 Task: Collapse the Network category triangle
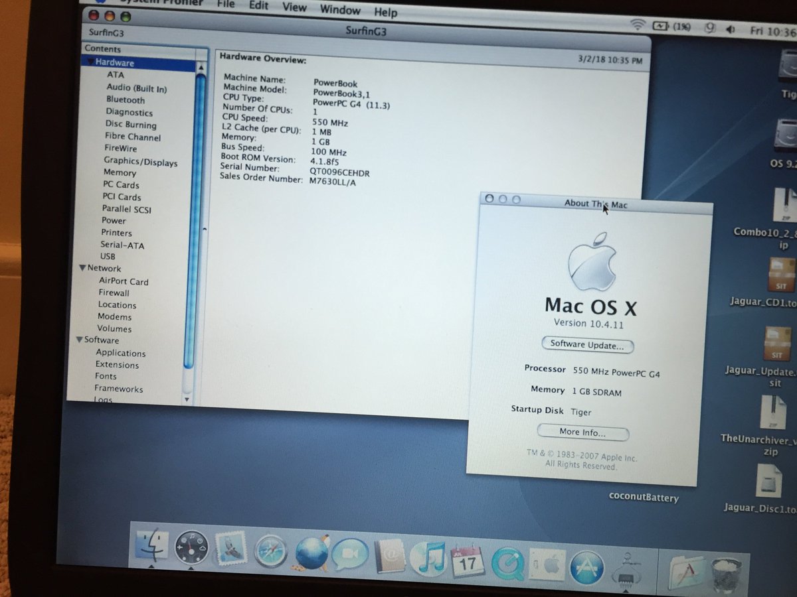click(82, 269)
